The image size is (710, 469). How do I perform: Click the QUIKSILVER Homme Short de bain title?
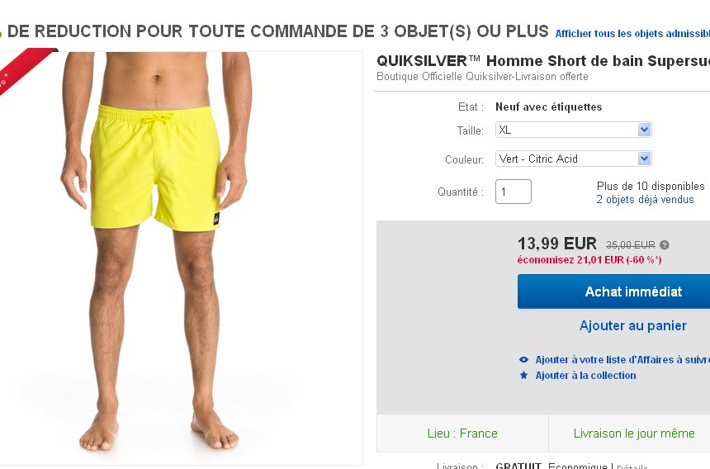(542, 61)
